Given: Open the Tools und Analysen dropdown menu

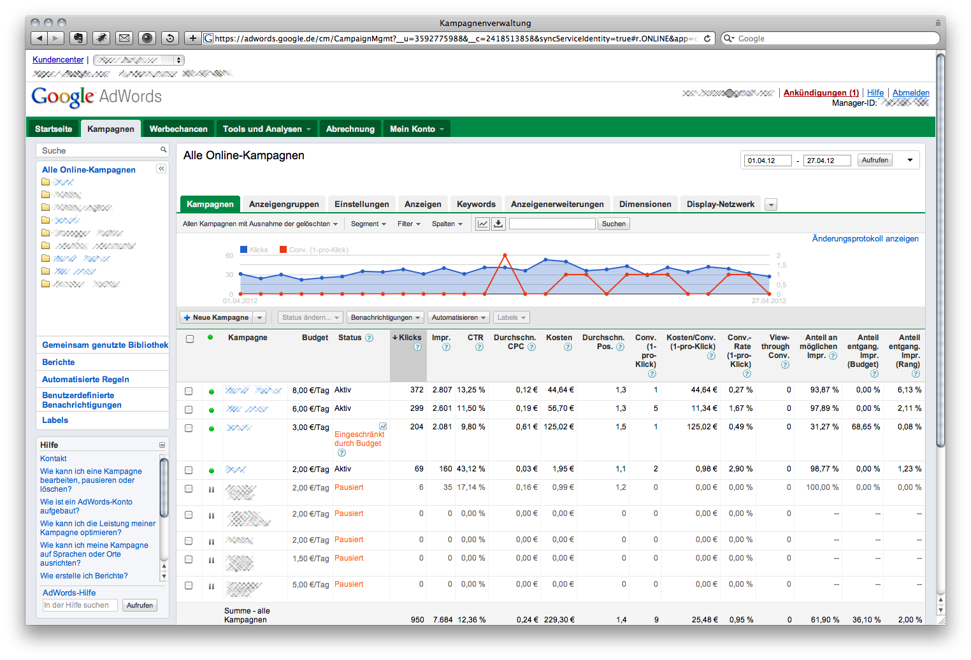Looking at the screenshot, I should pos(267,129).
